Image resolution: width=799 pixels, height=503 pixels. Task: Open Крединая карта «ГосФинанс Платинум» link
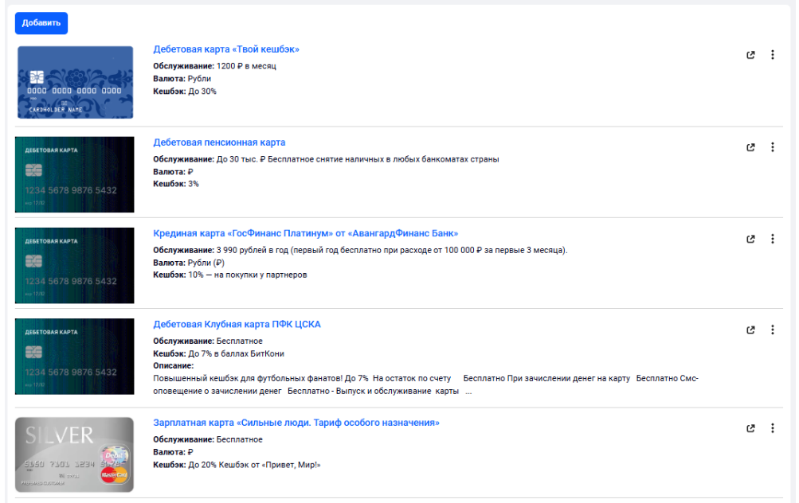point(306,233)
